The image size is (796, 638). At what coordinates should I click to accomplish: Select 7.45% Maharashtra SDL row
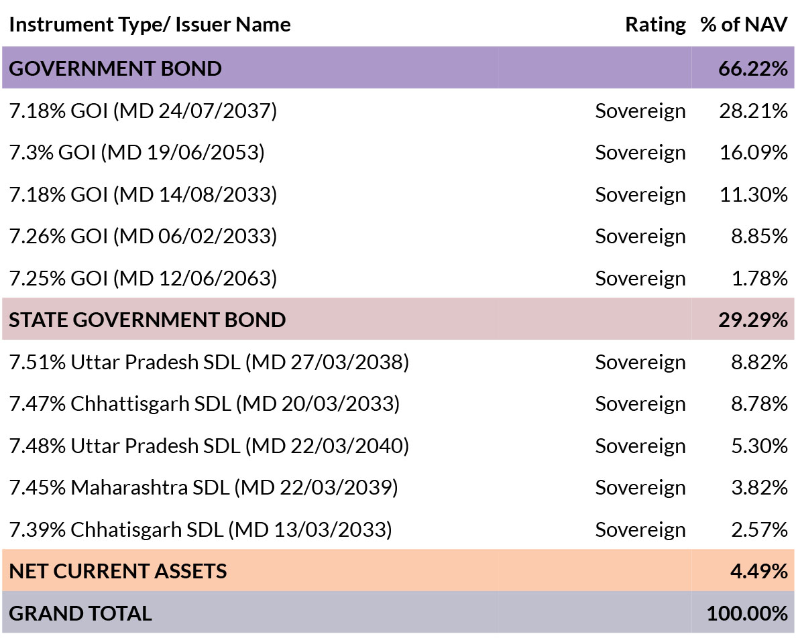tap(398, 487)
